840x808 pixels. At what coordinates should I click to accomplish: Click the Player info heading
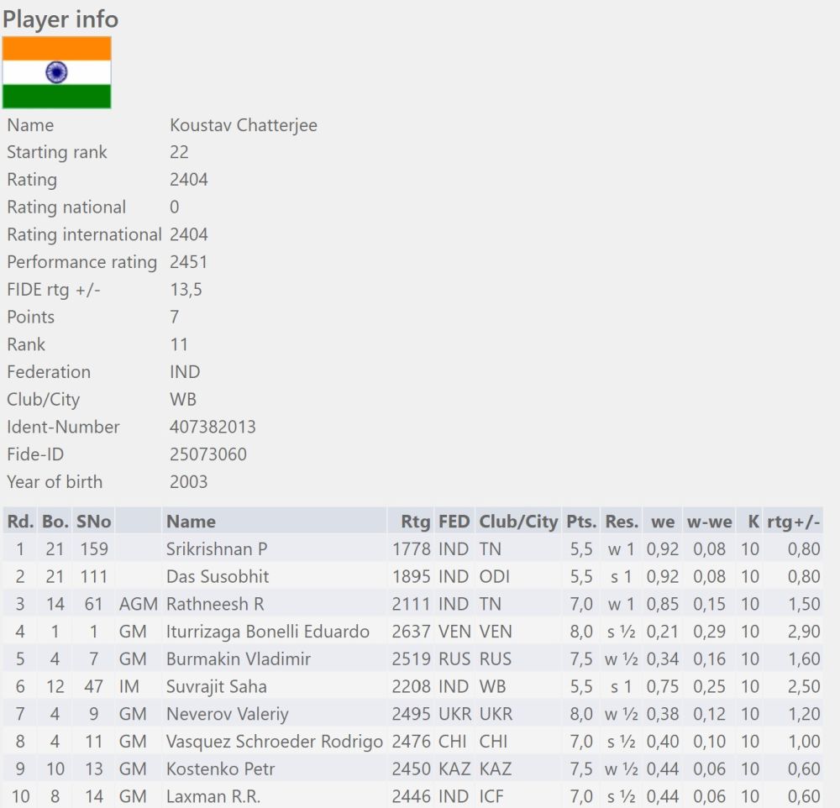[60, 18]
